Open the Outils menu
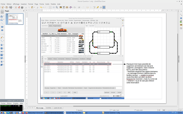Screen dimensions: 183x114 tap(47, 4)
